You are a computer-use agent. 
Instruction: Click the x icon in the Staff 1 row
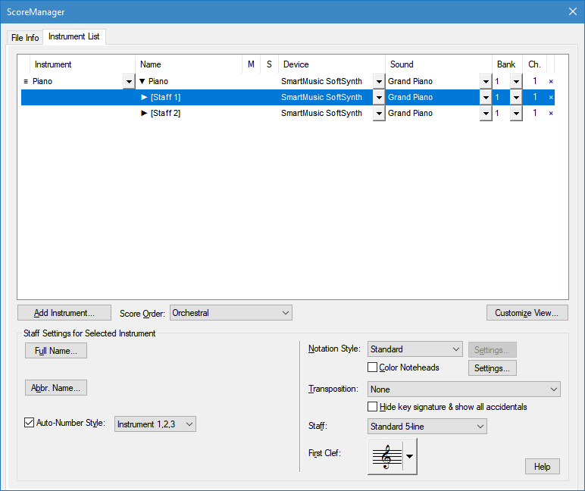[551, 97]
